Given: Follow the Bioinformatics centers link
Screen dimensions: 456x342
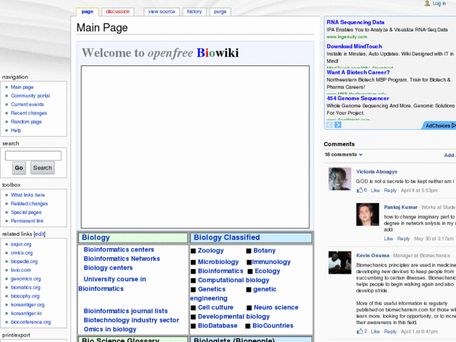Looking at the screenshot, I should (119, 250).
